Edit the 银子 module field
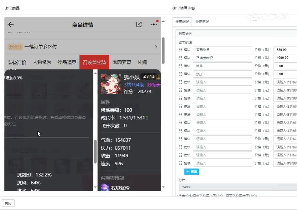The image size is (297, 210). click(223, 74)
